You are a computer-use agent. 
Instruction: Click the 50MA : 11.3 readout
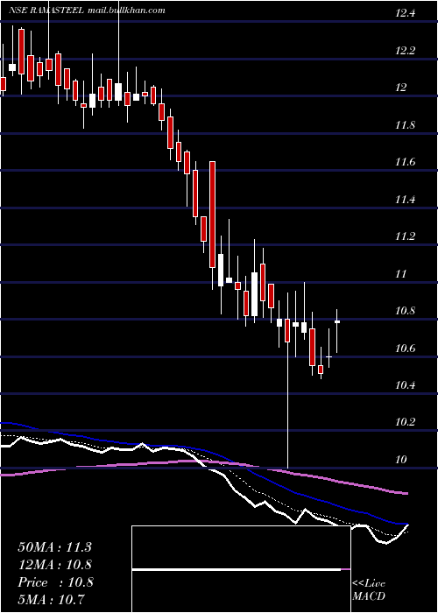pyautogui.click(x=54, y=547)
